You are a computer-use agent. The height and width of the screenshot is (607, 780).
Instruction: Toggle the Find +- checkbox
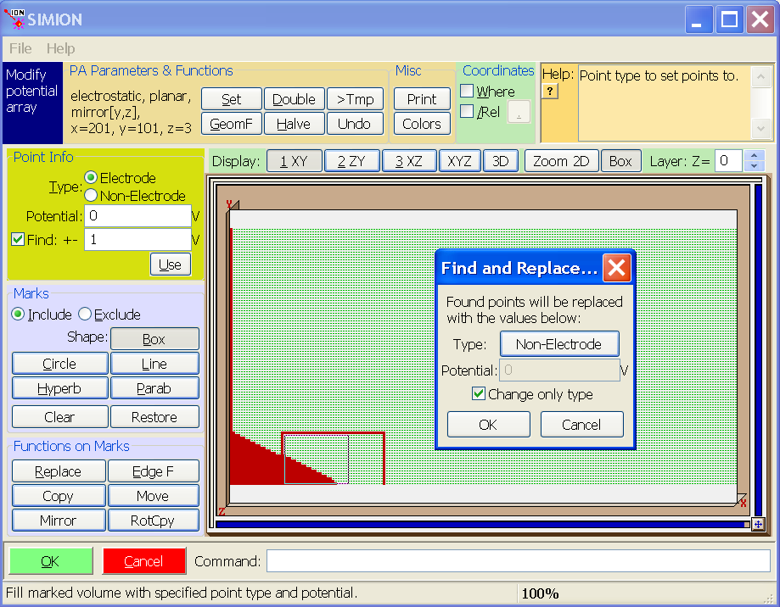18,239
